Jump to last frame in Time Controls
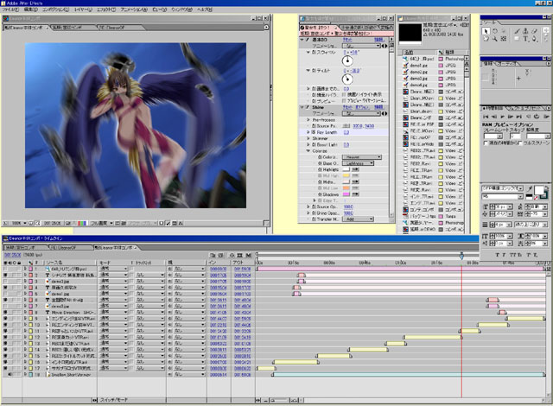 pos(518,117)
